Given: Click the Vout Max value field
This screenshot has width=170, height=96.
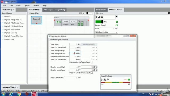Looking at the screenshot, I should tap(75, 44).
